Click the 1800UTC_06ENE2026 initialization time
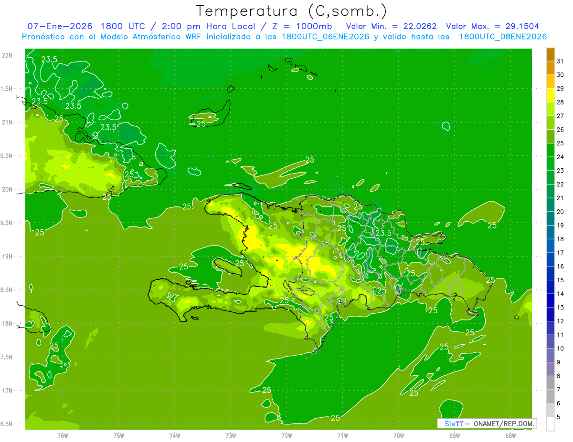 pyautogui.click(x=325, y=37)
